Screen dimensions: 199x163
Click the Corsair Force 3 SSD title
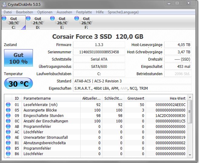98,37
